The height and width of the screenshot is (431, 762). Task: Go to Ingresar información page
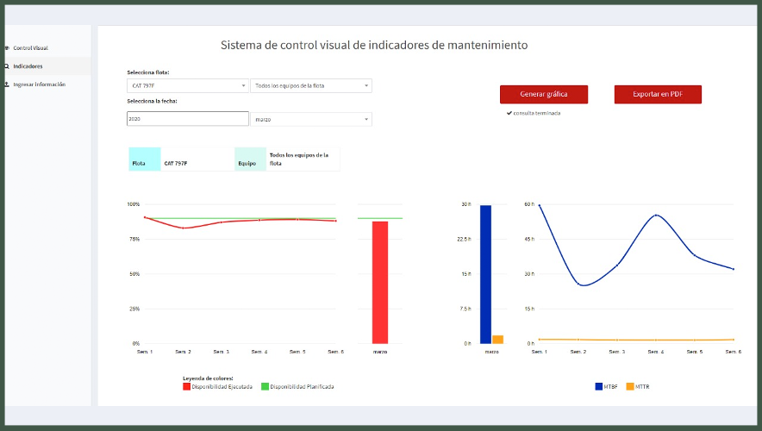(x=39, y=84)
